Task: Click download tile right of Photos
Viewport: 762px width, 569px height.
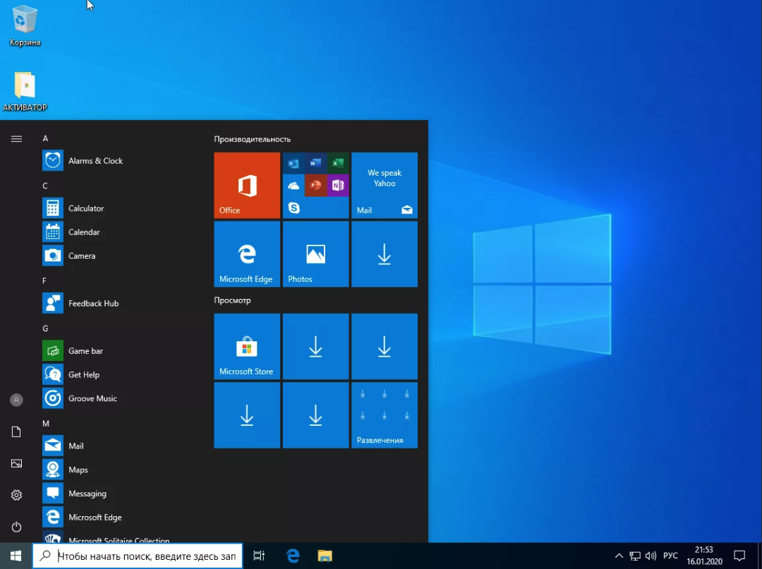Action: [x=385, y=254]
